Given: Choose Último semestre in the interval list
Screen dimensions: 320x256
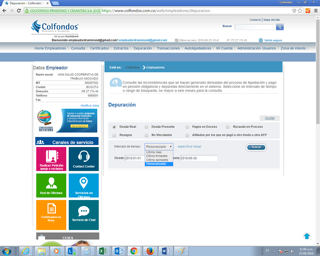Looking at the screenshot, I should (157, 160).
